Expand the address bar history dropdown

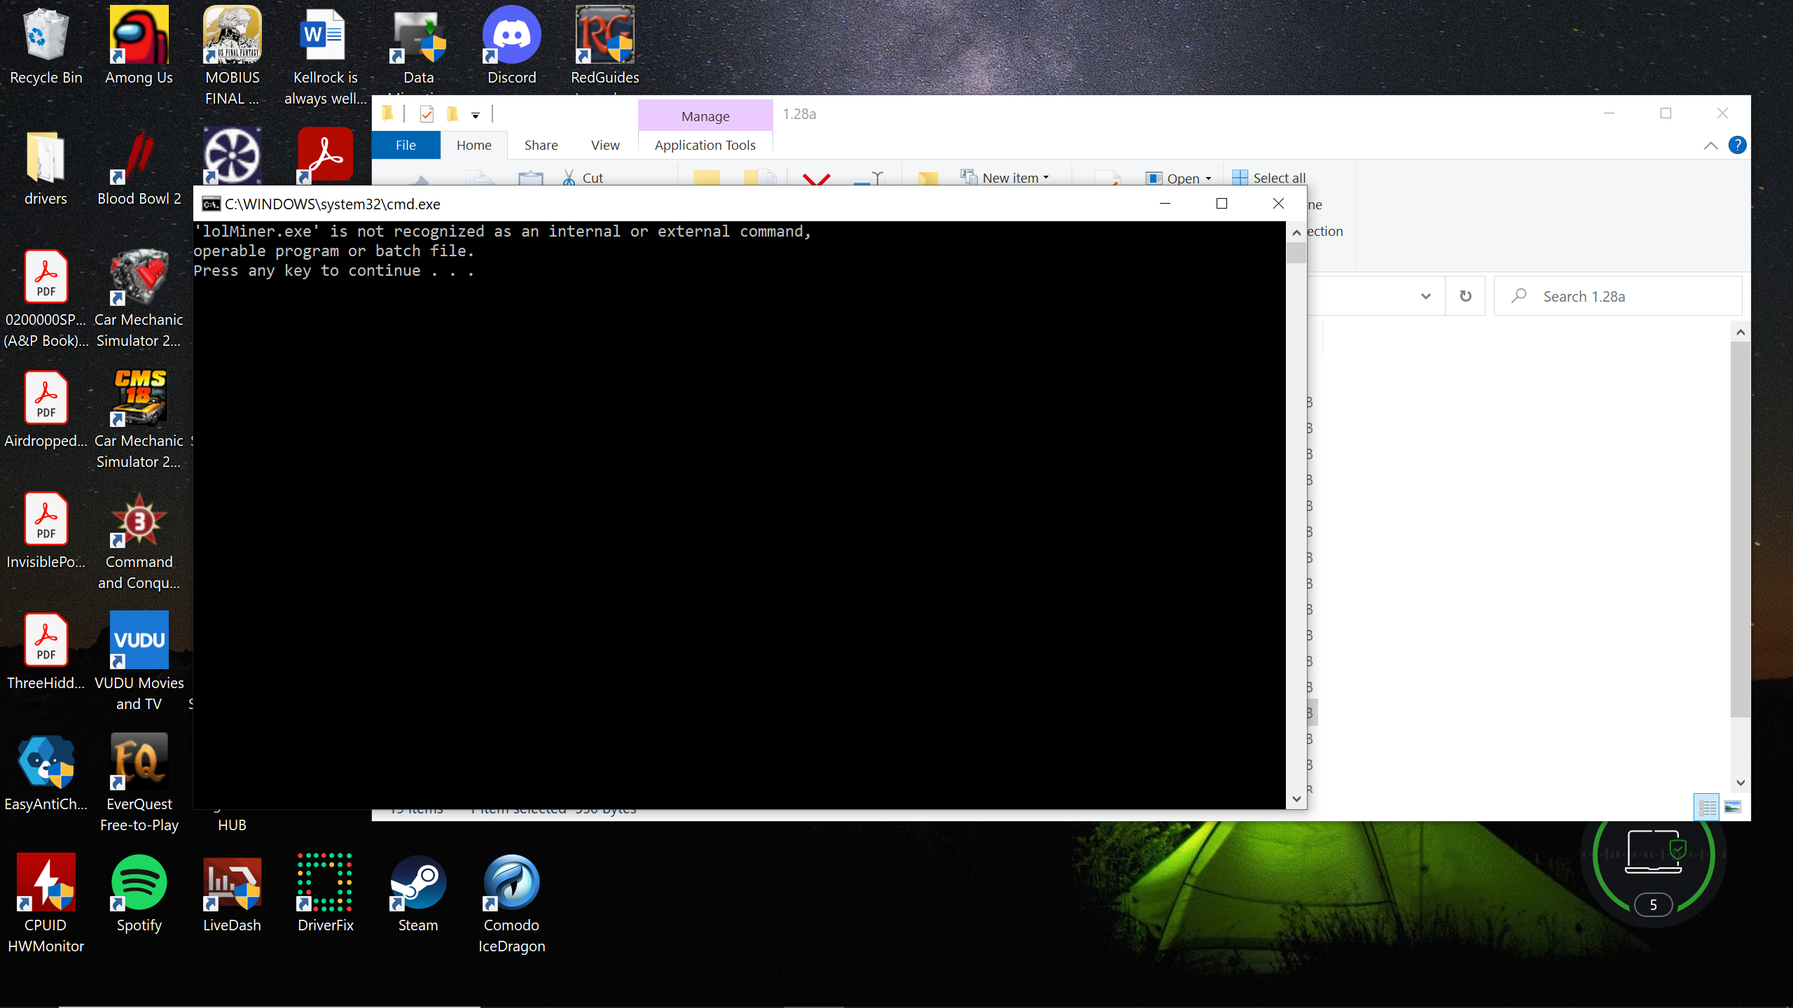click(x=1425, y=296)
